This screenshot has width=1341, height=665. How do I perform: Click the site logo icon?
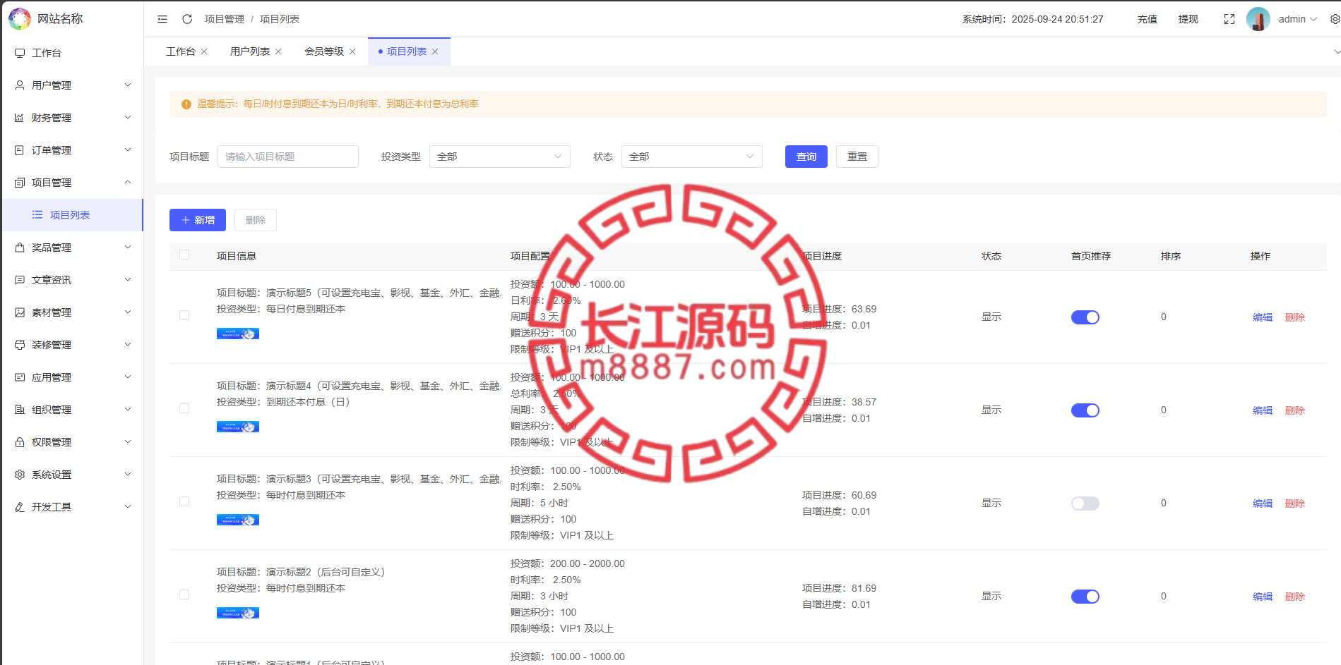tap(20, 19)
